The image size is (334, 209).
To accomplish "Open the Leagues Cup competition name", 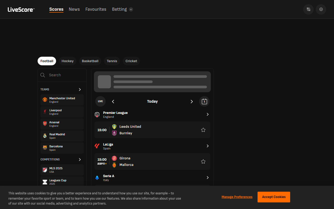I will pyautogui.click(x=58, y=180).
